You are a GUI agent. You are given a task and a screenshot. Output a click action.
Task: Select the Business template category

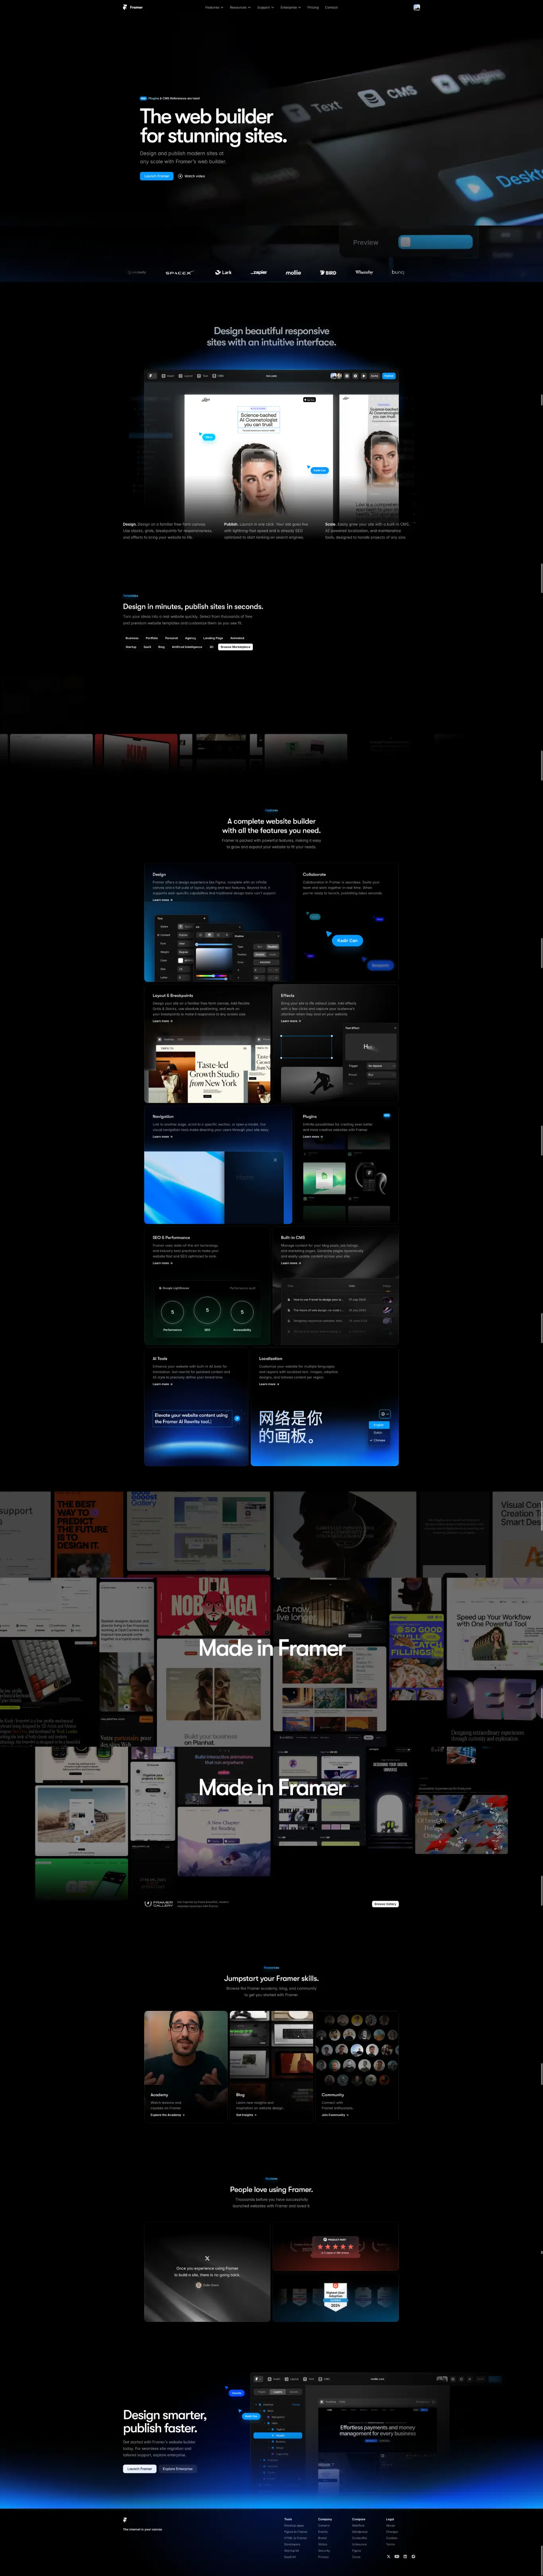132,638
